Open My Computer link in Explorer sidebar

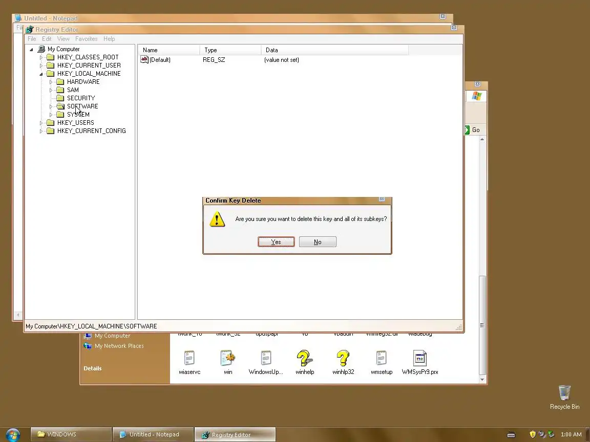(x=112, y=336)
